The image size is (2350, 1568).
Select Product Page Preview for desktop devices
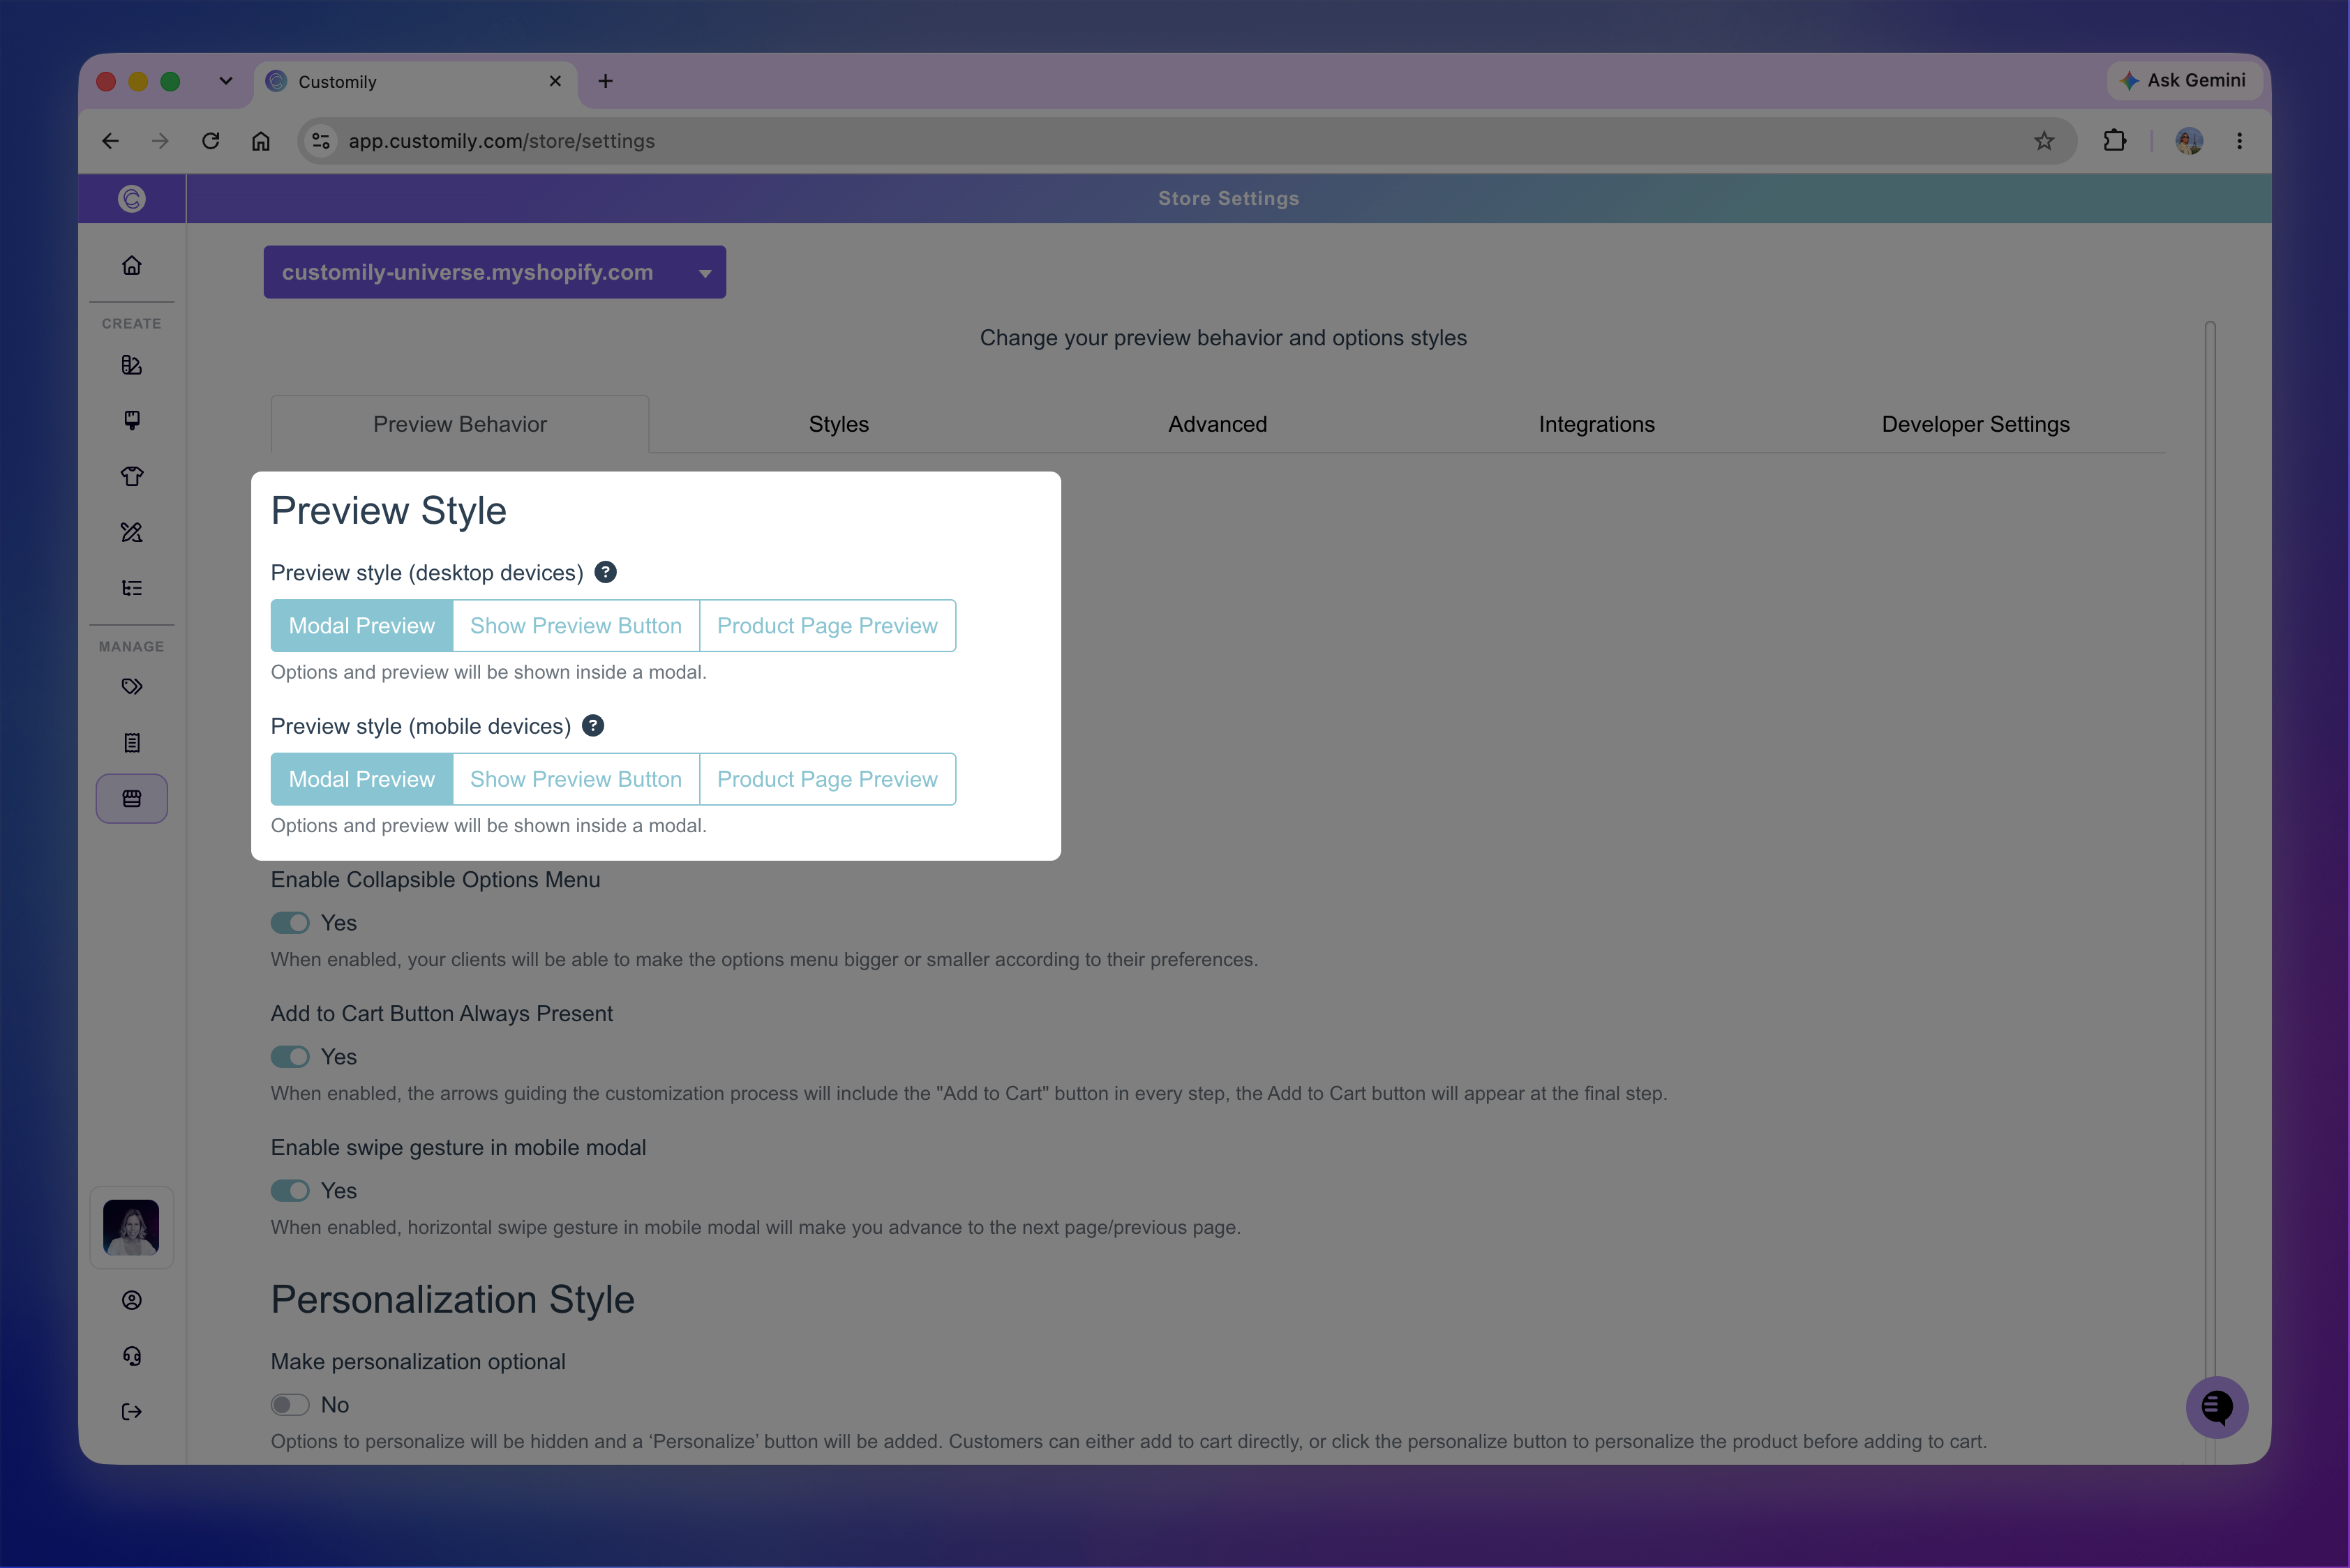(x=828, y=626)
